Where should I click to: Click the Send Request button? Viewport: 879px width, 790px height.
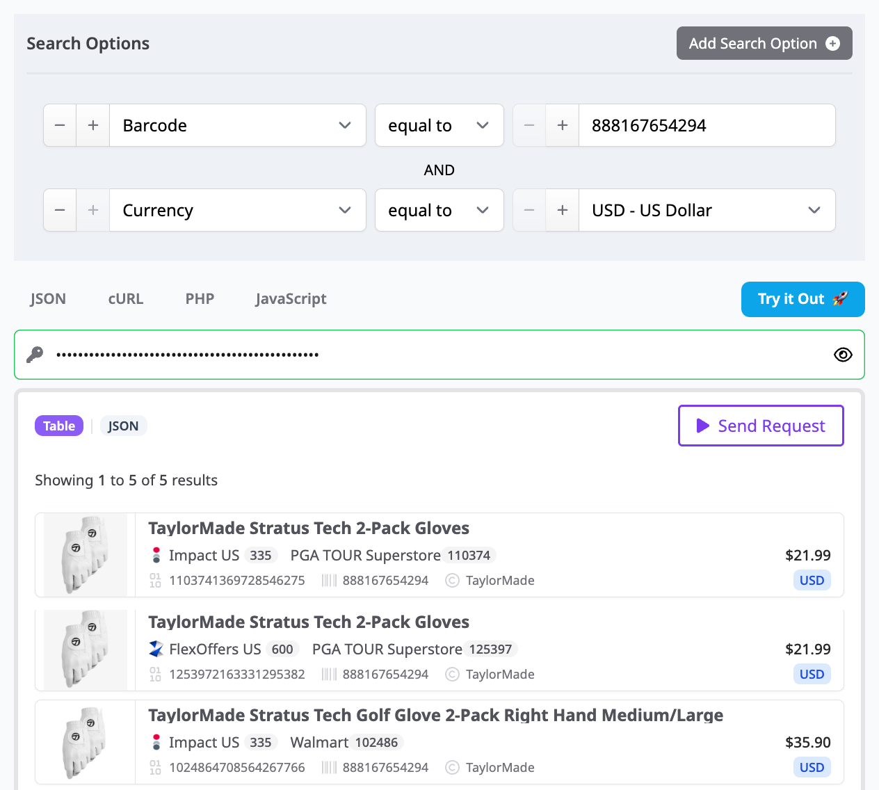tap(761, 426)
